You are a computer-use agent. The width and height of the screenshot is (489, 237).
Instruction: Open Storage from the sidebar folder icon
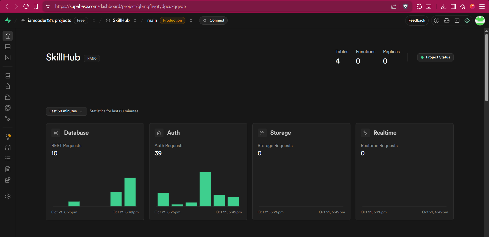(8, 97)
